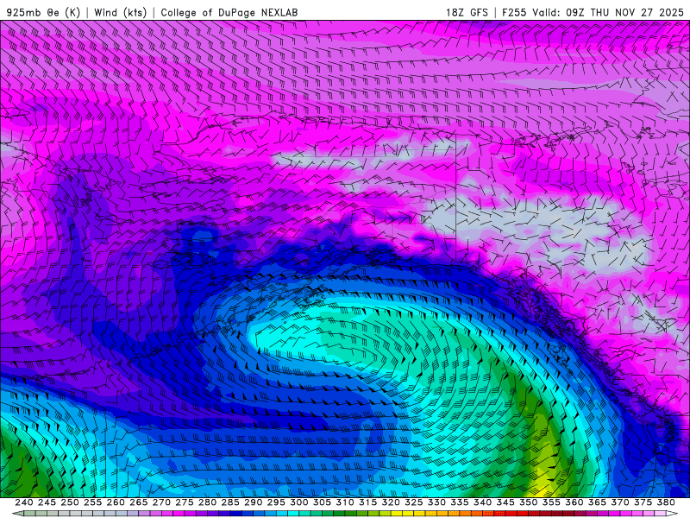Click "College of DuPage NEXLAB" credit text

(x=229, y=12)
